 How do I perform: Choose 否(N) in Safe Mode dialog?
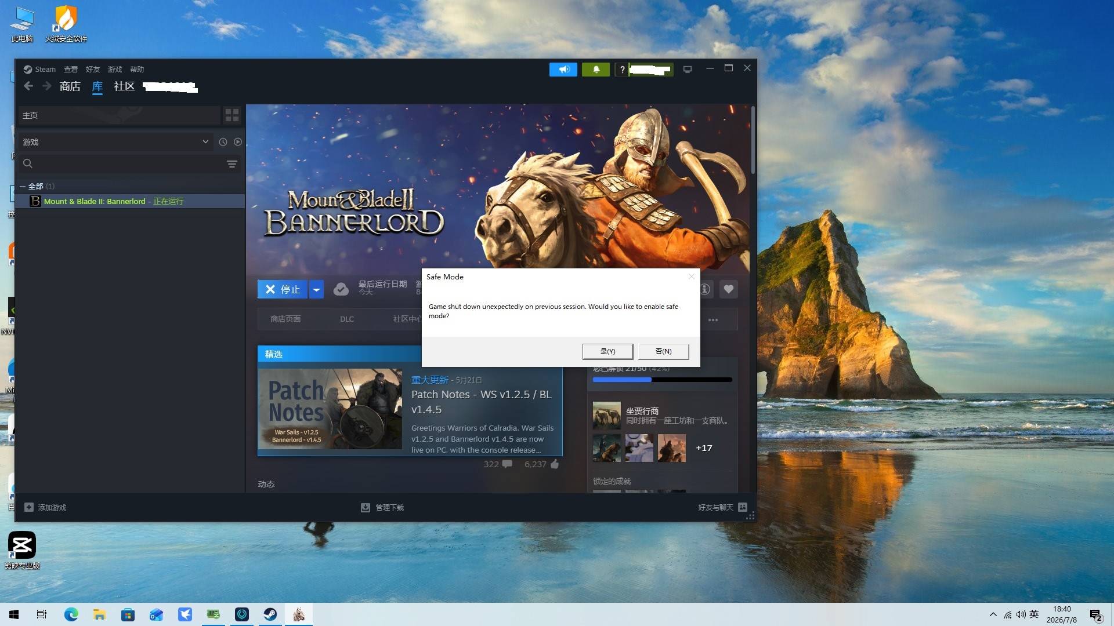[663, 351]
